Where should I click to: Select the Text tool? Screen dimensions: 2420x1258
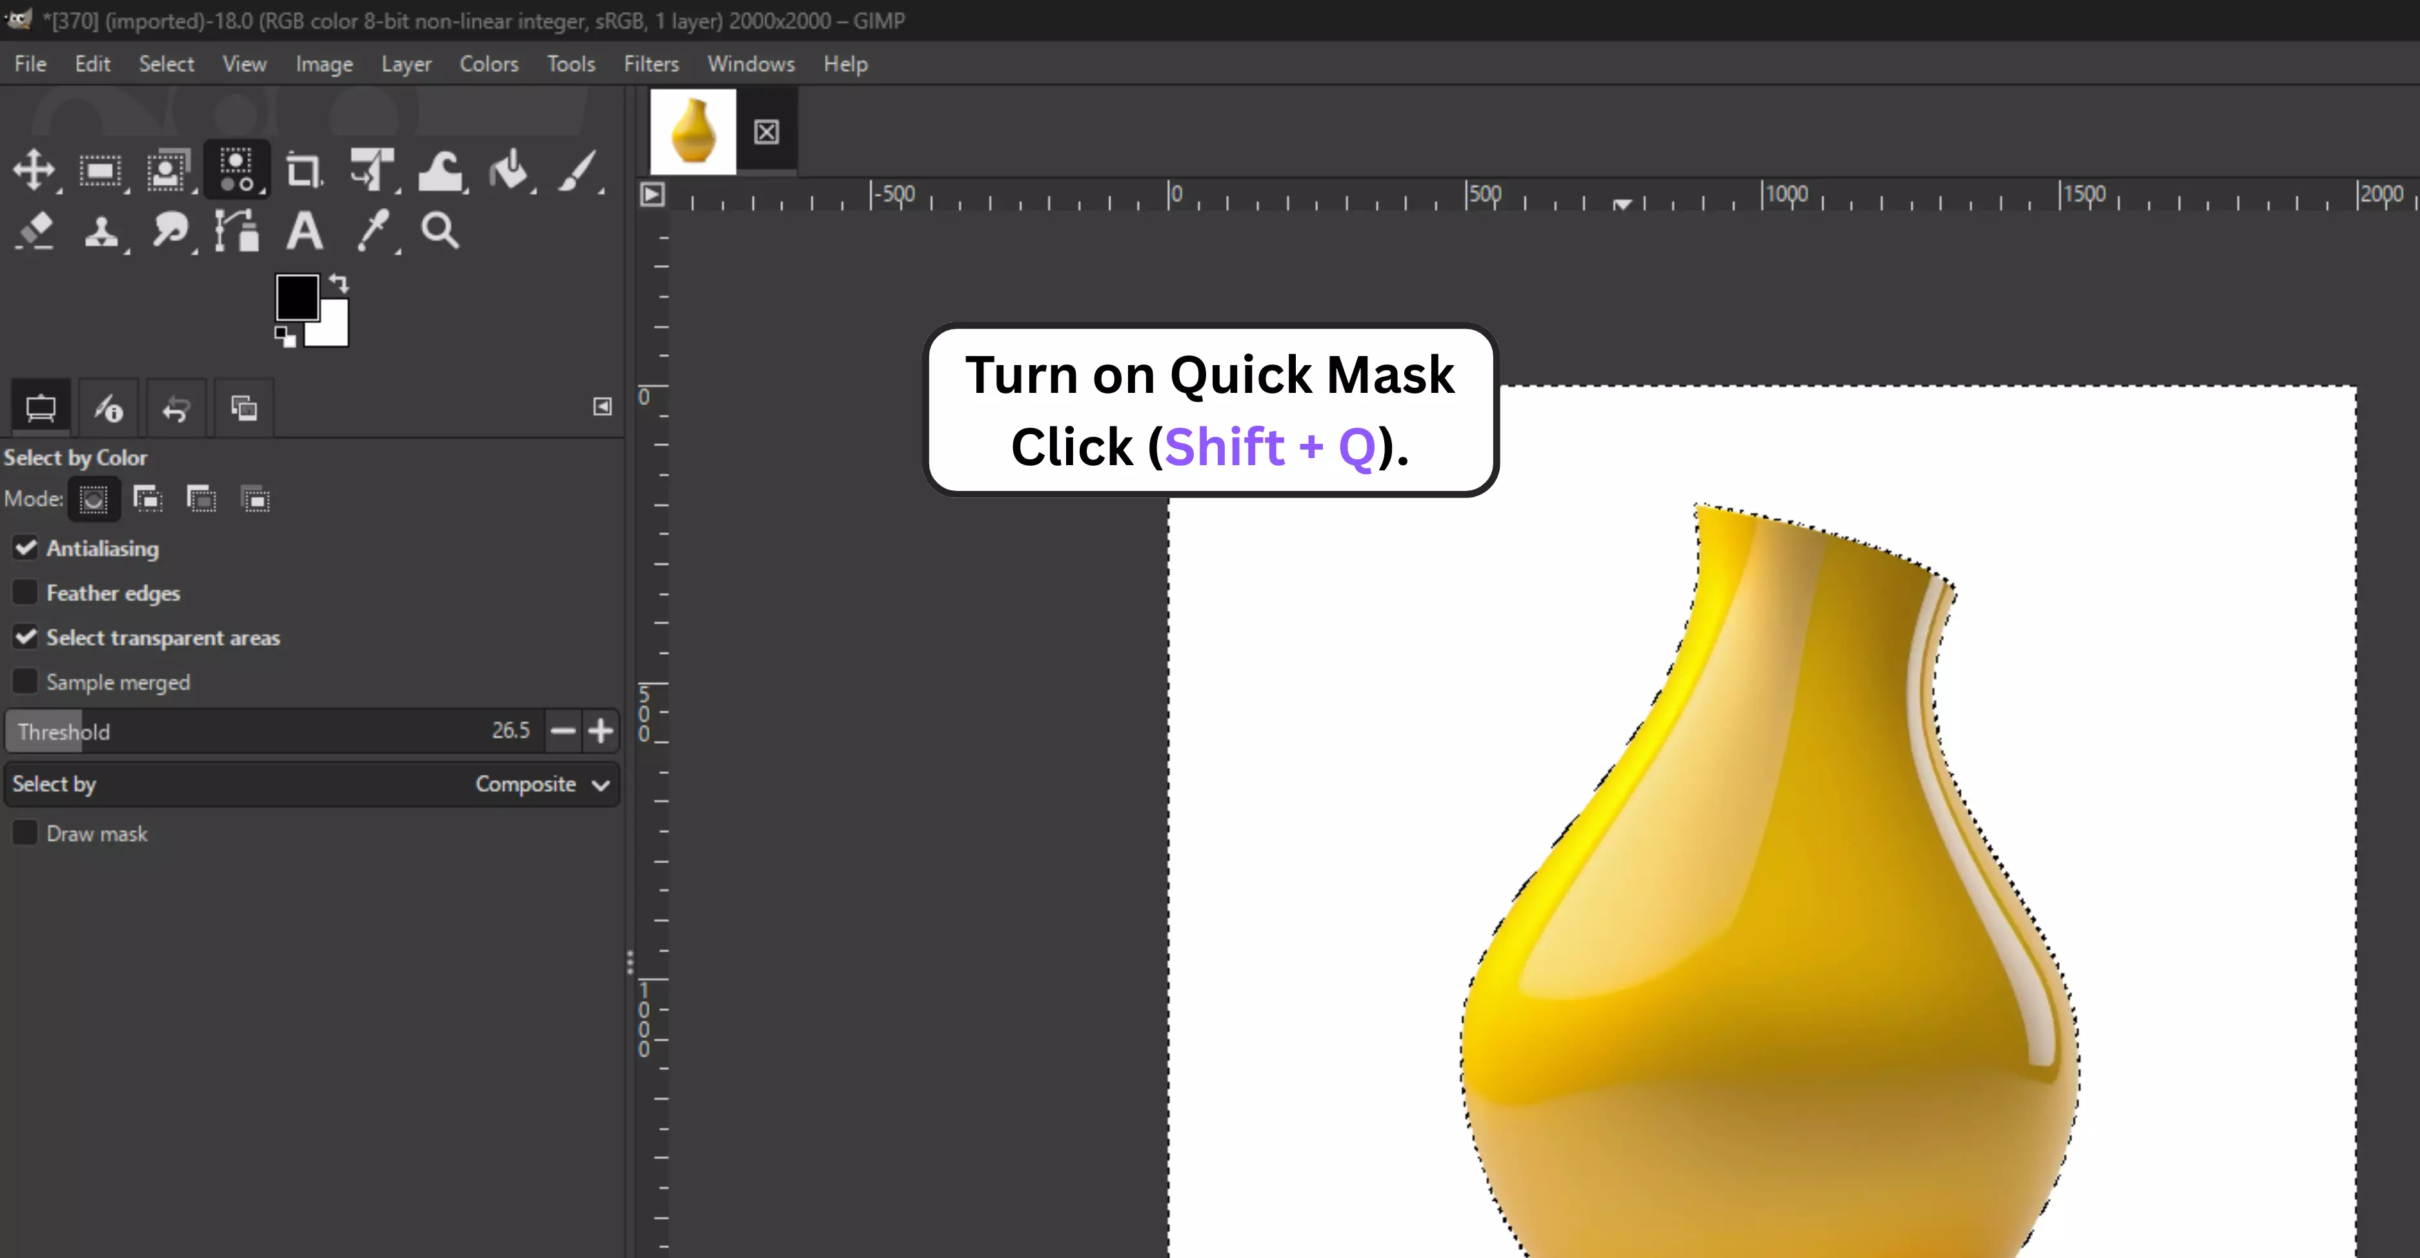[x=305, y=230]
